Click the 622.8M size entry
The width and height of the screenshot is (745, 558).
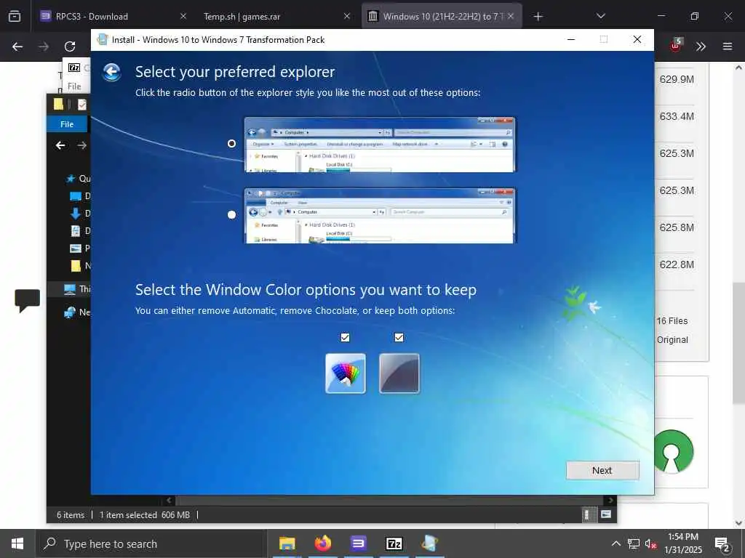pyautogui.click(x=677, y=264)
